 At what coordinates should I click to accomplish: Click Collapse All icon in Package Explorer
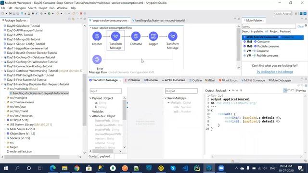[x=69, y=19]
